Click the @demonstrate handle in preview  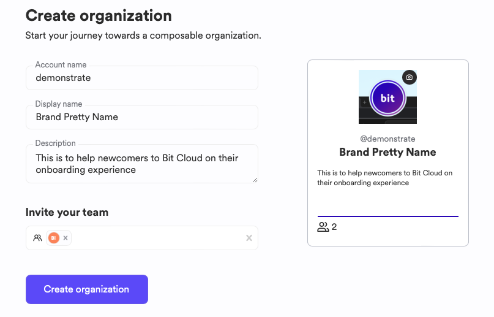point(387,139)
